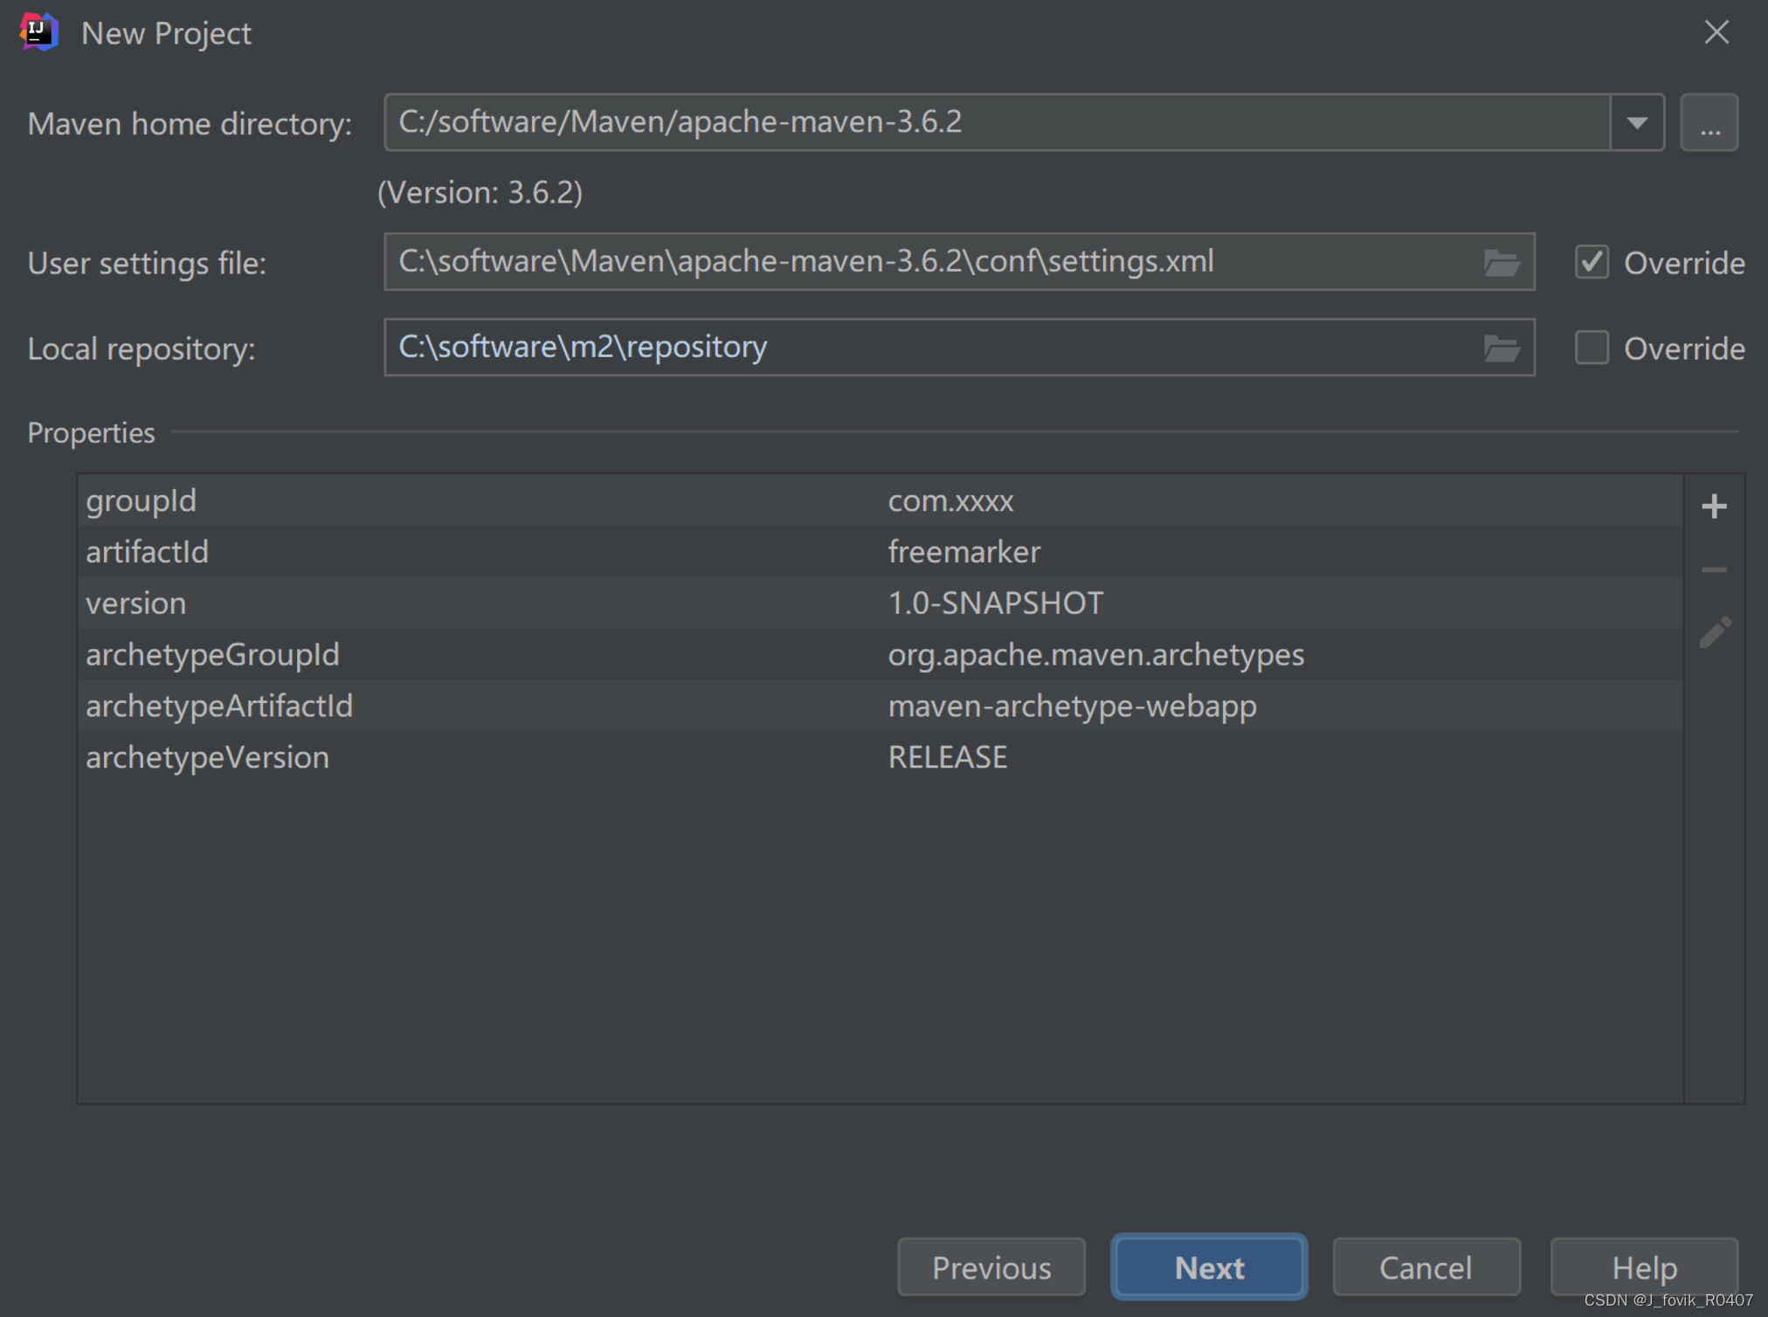Click the Cancel button

[1426, 1267]
